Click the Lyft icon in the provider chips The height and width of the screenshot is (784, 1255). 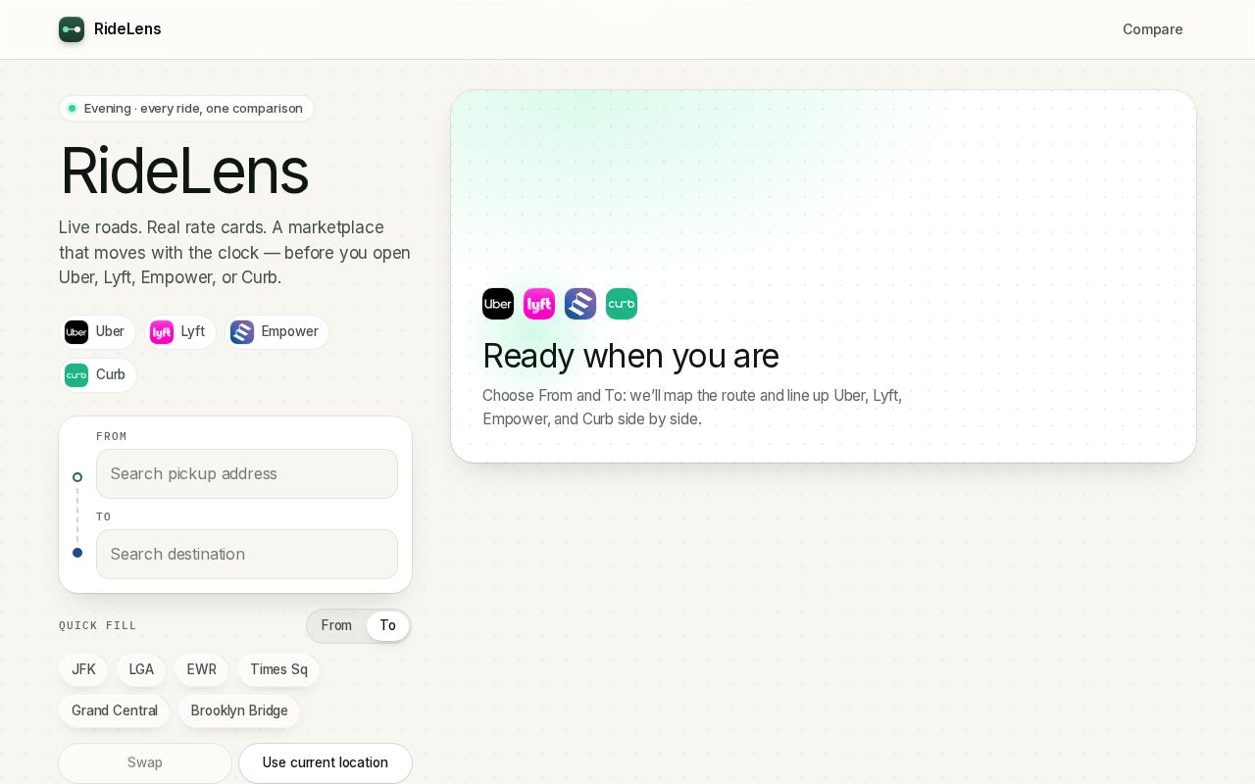point(162,332)
